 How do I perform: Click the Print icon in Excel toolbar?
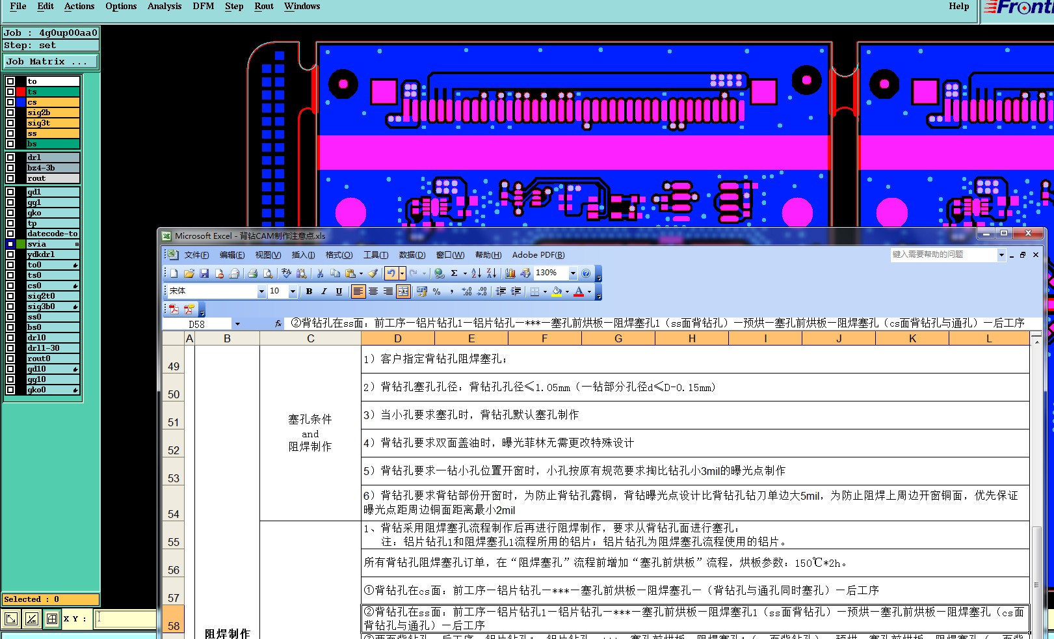point(252,273)
